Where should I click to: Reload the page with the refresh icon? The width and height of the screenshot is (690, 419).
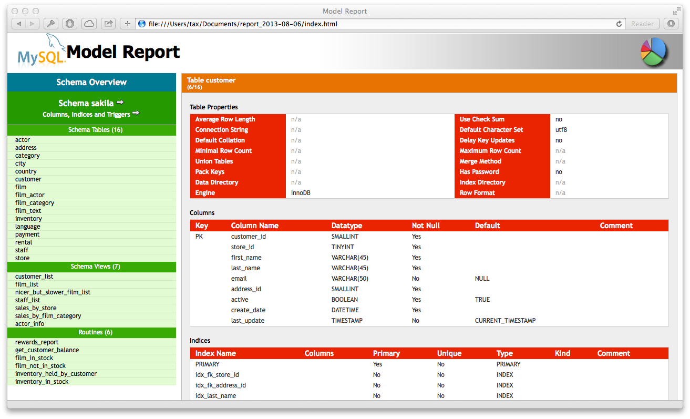tap(619, 24)
